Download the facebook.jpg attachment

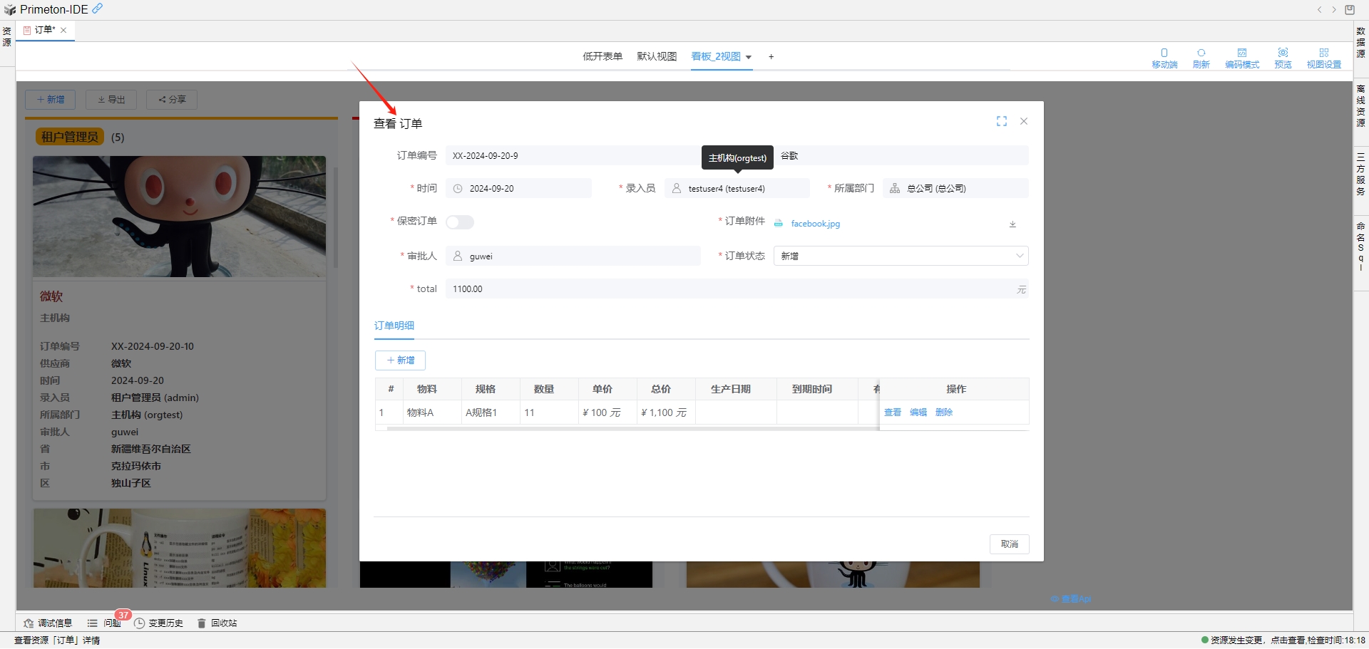point(1012,224)
